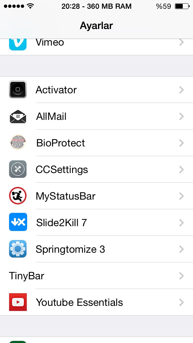Image resolution: width=193 pixels, height=343 pixels.
Task: Tap the AllMail envelope icon
Action: (18, 116)
